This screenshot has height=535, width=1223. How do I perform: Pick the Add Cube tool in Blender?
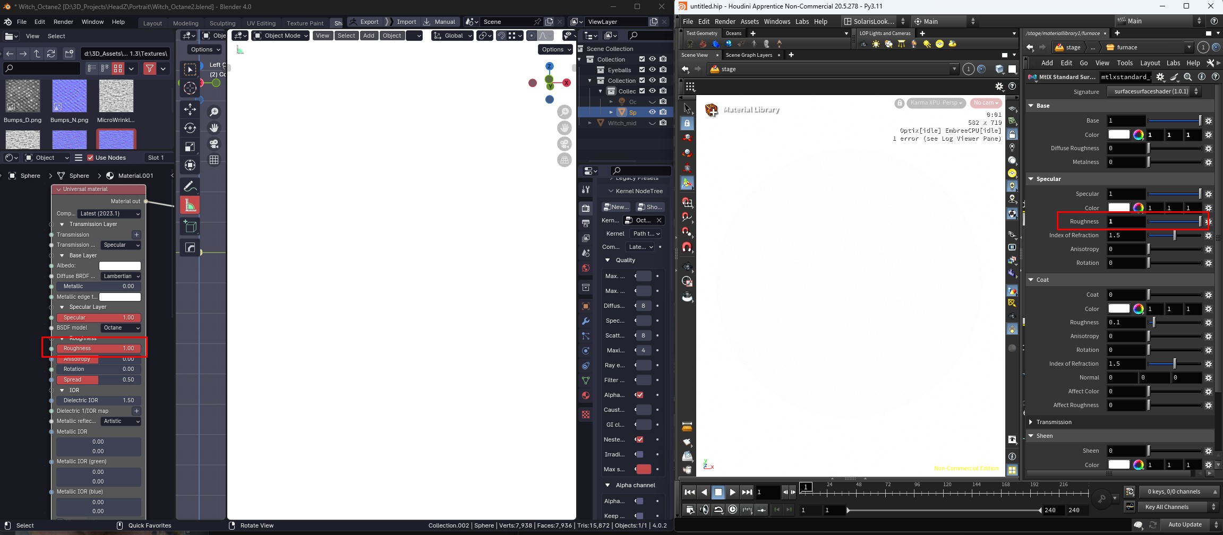(190, 227)
